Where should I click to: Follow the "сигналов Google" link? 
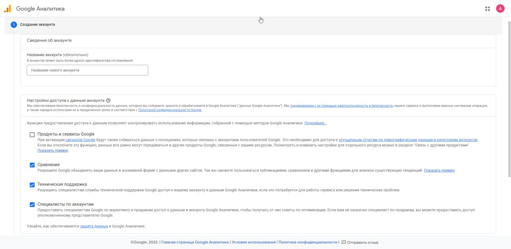click(81, 140)
